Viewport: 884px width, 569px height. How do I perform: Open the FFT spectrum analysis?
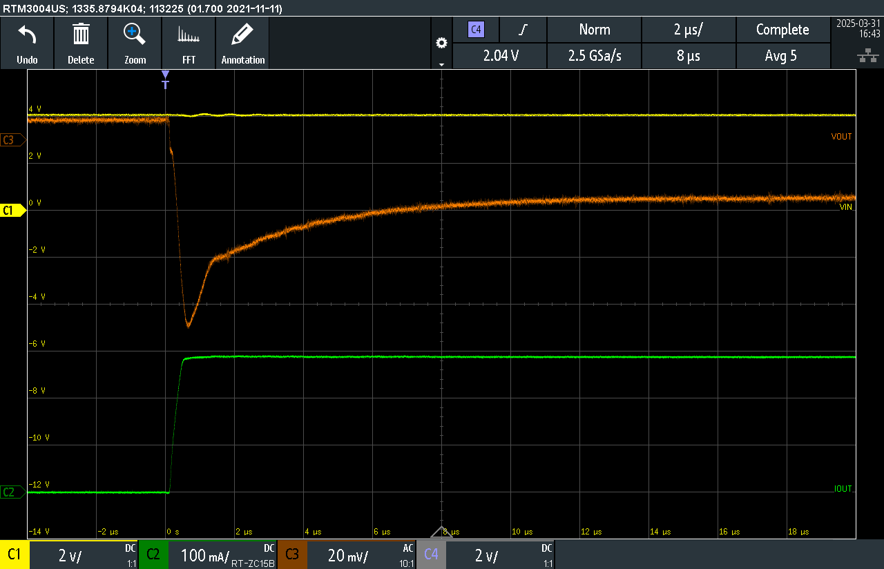189,35
